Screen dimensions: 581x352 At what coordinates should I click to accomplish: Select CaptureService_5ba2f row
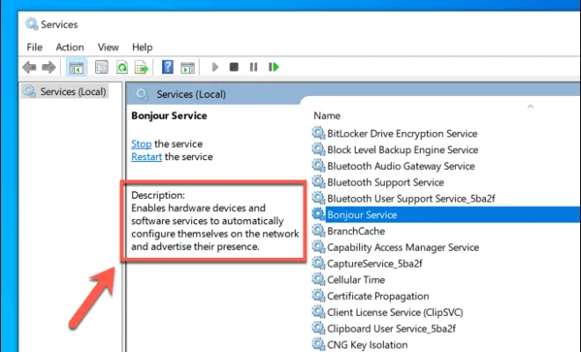point(375,263)
